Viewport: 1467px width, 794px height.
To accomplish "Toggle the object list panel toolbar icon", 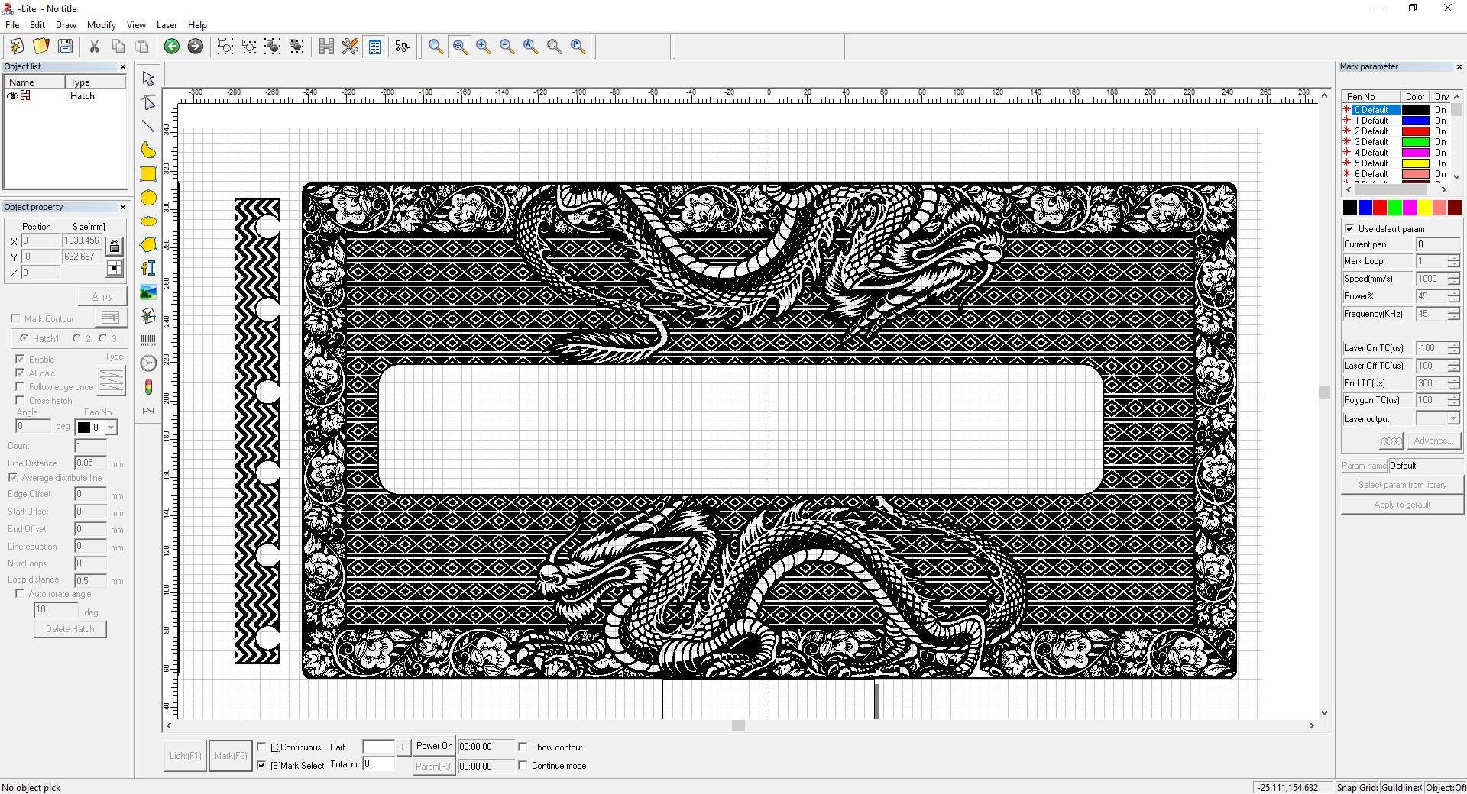I will click(374, 47).
